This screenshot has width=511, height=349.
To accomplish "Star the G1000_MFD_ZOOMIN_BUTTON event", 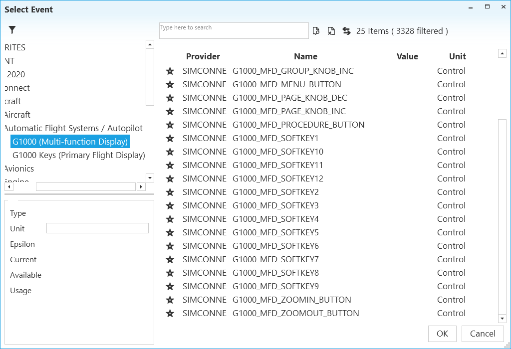I will [x=170, y=300].
